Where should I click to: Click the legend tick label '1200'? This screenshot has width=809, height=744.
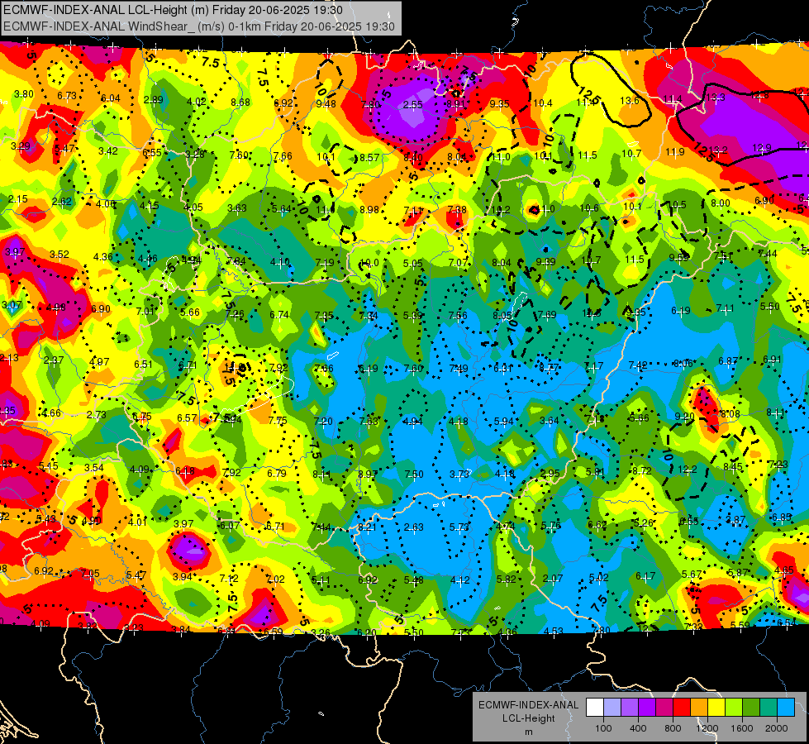pos(707,728)
